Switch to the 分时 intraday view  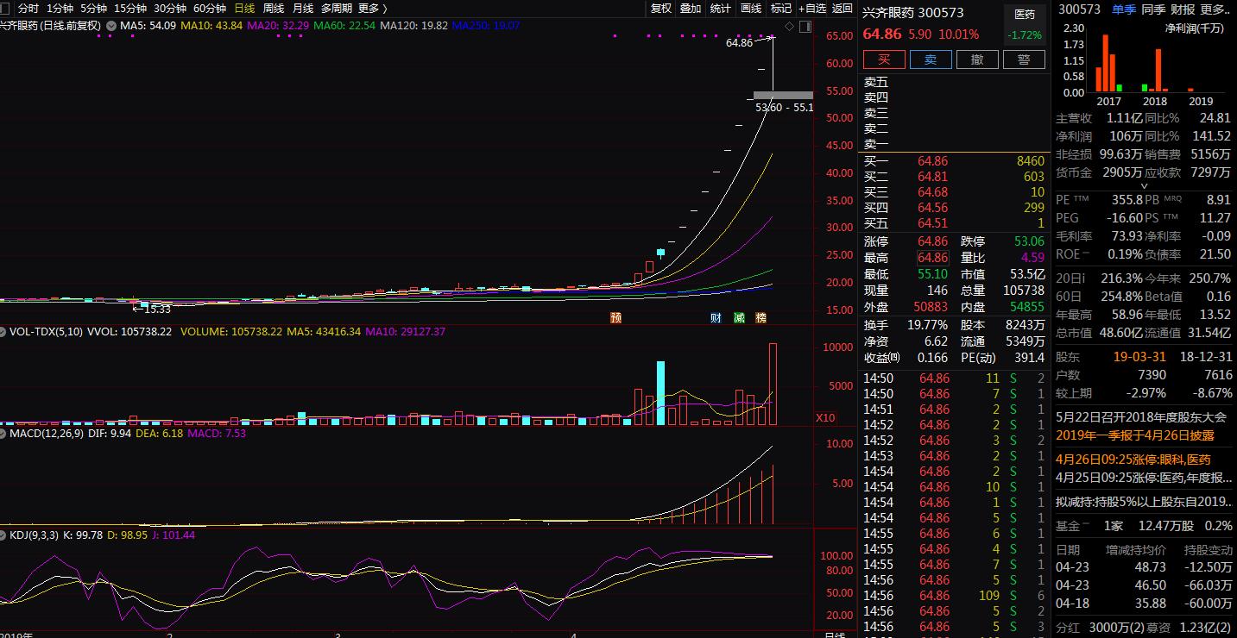click(28, 9)
